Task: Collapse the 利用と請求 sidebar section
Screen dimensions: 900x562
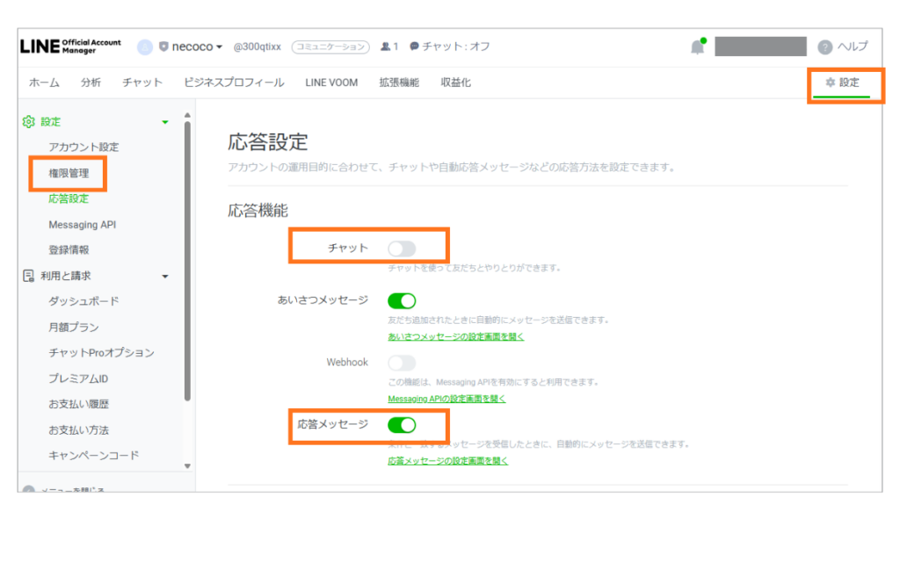Action: pyautogui.click(x=165, y=277)
